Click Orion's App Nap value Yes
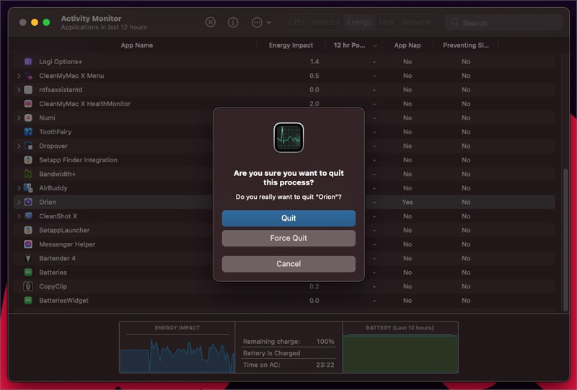Viewport: 577px width, 390px height. point(408,202)
